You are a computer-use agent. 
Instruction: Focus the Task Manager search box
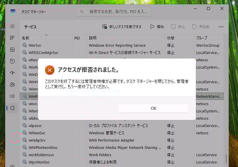coord(114,12)
